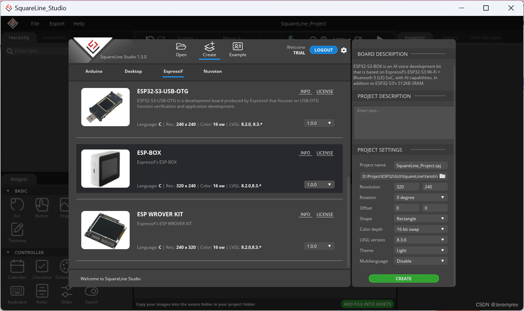524x311 pixels.
Task: Select the Create project icon
Action: (210, 46)
